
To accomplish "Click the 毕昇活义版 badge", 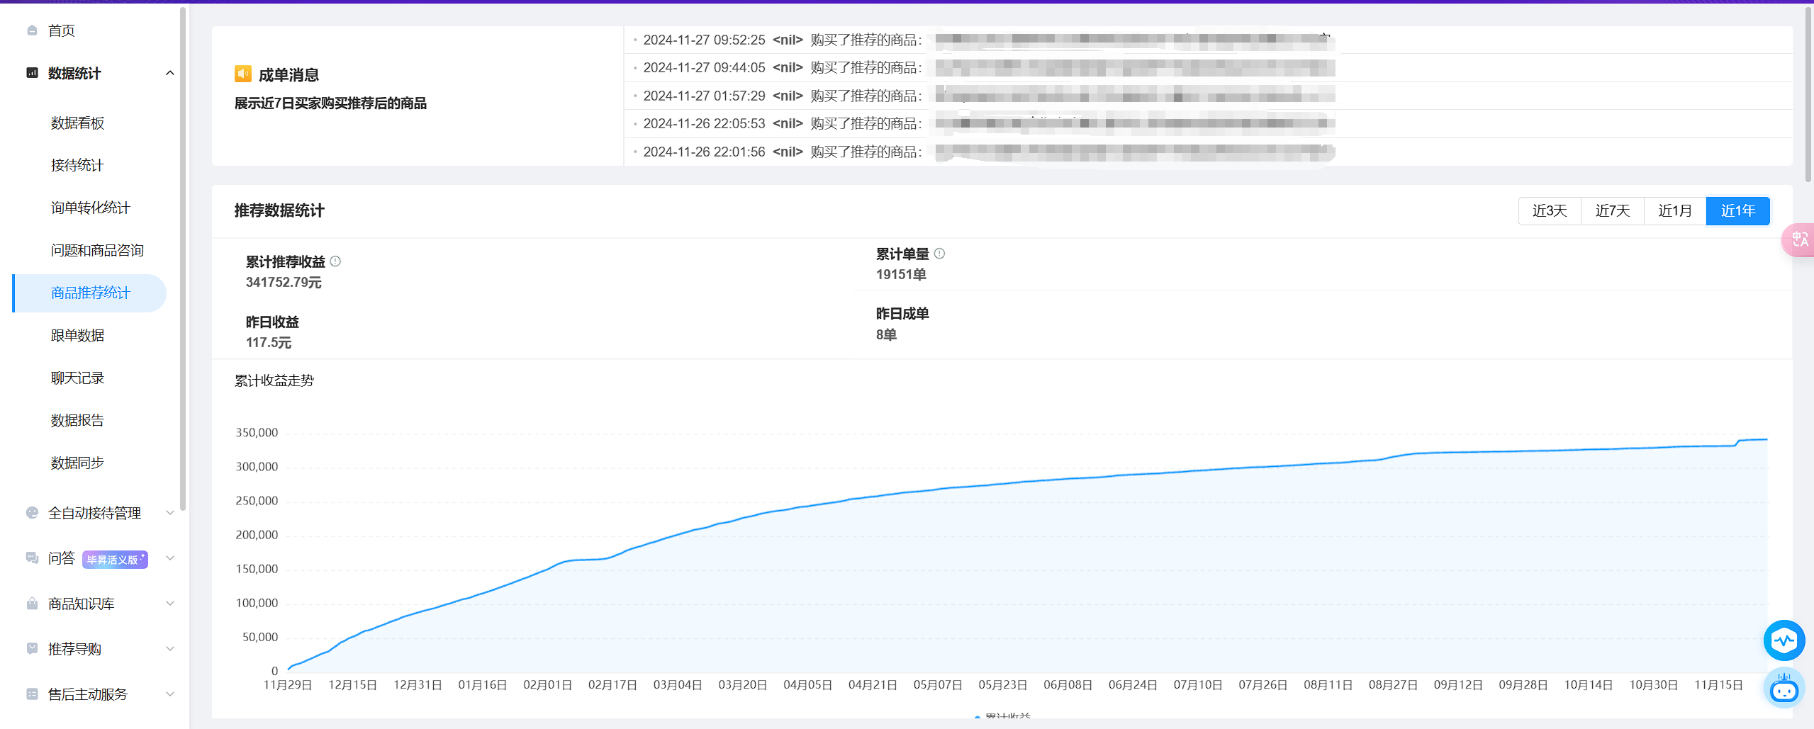I will [x=115, y=560].
